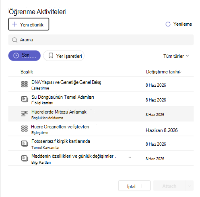Click the F bilgi kartları subtitle
Screen dimensions: 200x197
tap(42, 103)
